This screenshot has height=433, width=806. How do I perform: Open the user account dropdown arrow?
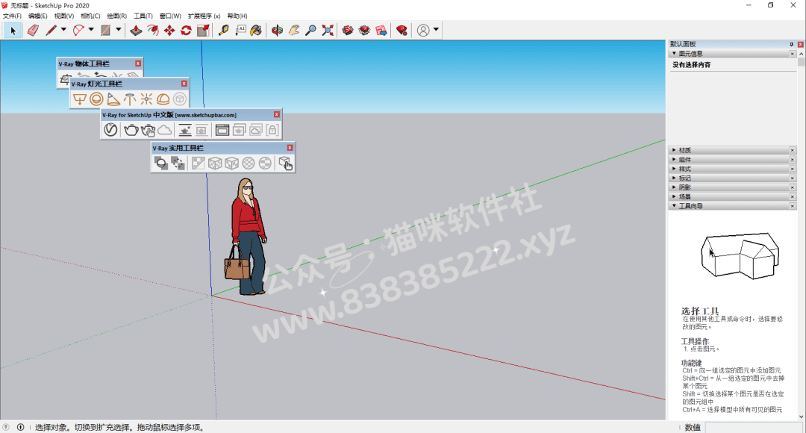(x=436, y=30)
